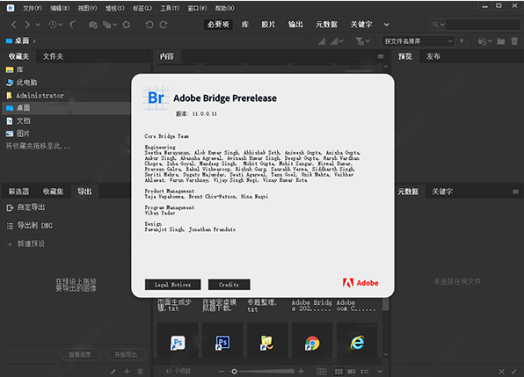Click the metadata cancel X icon
Image resolution: width=524 pixels, height=377 pixels.
tap(502, 372)
